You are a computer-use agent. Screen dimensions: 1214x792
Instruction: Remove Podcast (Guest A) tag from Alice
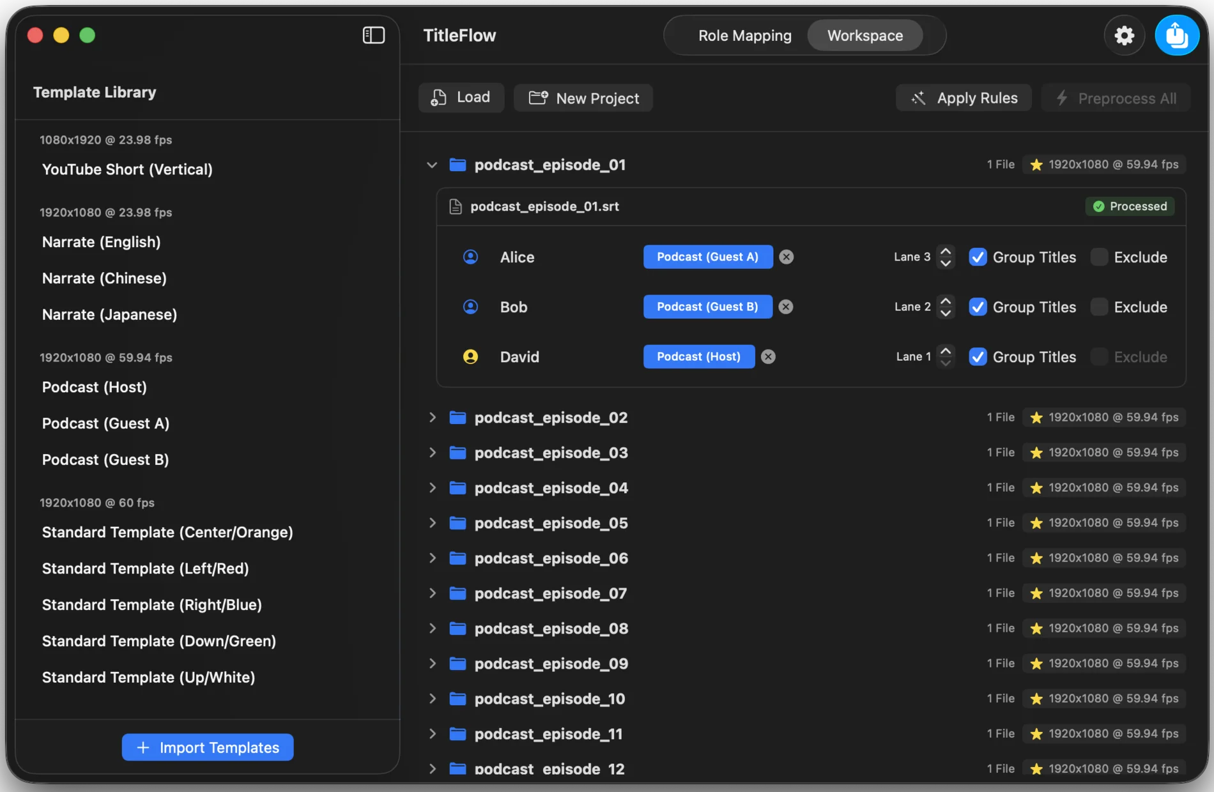click(x=787, y=257)
